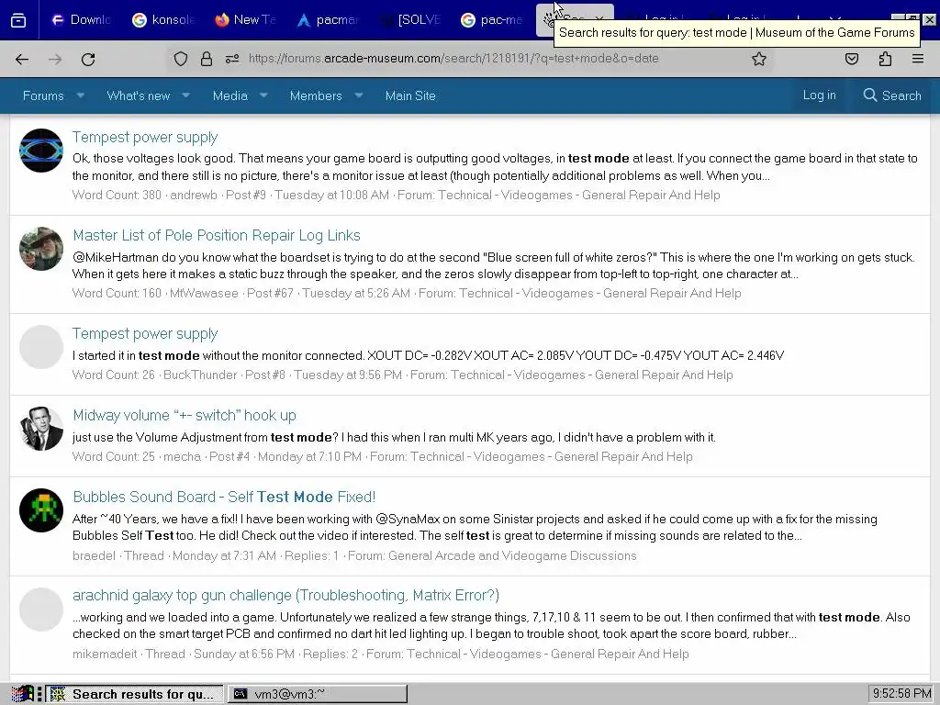Open the Firefox hamburger menu
Image resolution: width=940 pixels, height=705 pixels.
(918, 59)
